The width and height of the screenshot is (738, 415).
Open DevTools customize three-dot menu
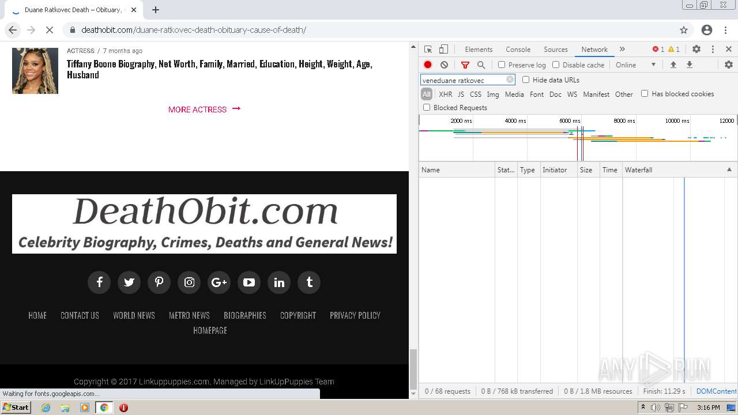pos(713,50)
